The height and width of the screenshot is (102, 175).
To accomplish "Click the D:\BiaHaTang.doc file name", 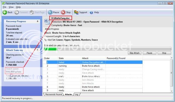I will pyautogui.click(x=61, y=18).
